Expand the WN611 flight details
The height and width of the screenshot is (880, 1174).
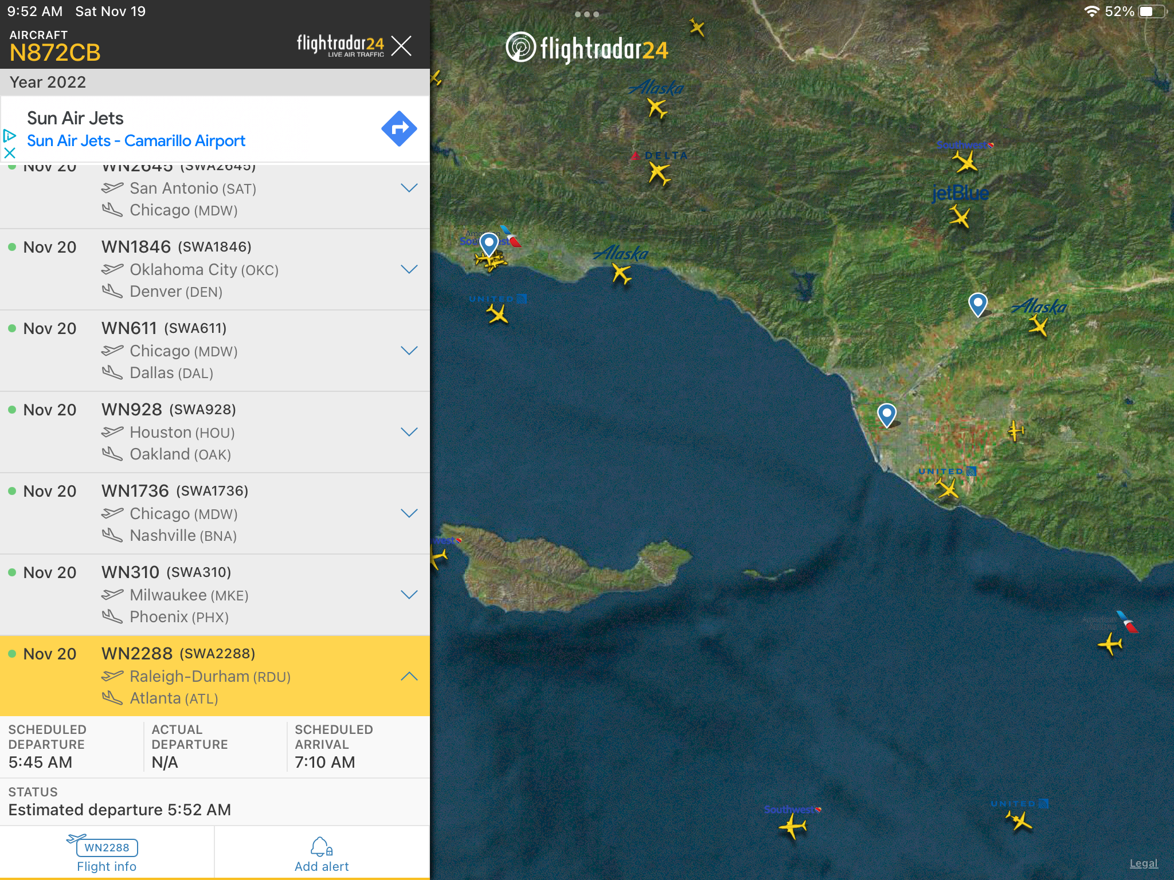pos(409,351)
